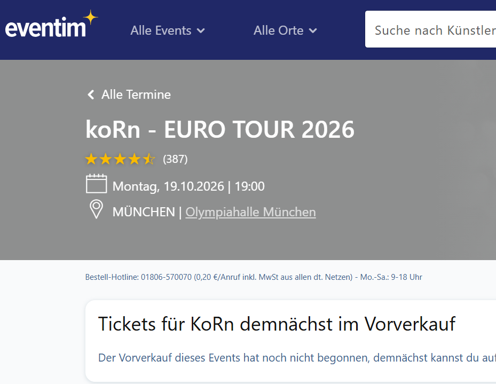496x384 pixels.
Task: Open the Alle Orte menu
Action: 285,30
